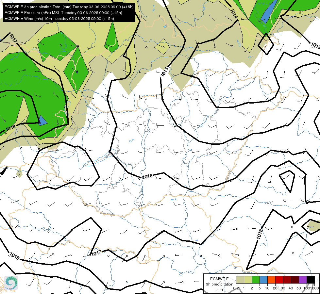Pick the blue 5–10 mm legend swatch
Screen dimensions: 320x294
(x=263, y=280)
